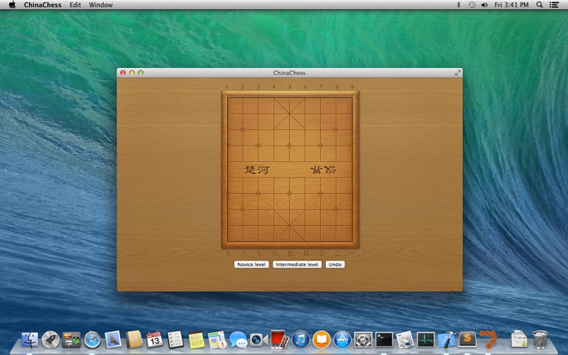Screen dimensions: 568x355
Task: Open the Spotlight search magnifier
Action: click(x=540, y=5)
